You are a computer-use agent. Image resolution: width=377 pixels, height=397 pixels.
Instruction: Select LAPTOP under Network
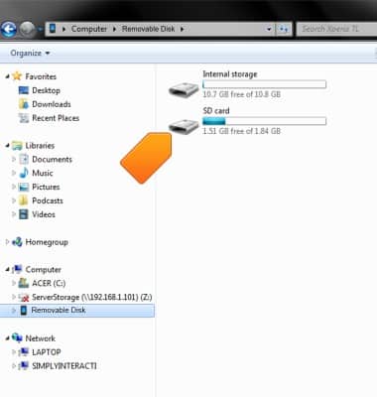(47, 352)
